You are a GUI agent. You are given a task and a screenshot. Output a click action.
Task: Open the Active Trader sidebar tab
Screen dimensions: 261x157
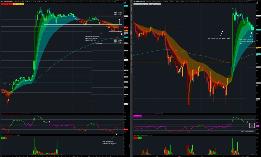(131, 17)
